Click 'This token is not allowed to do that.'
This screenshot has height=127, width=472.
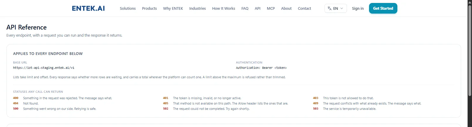[348, 98]
